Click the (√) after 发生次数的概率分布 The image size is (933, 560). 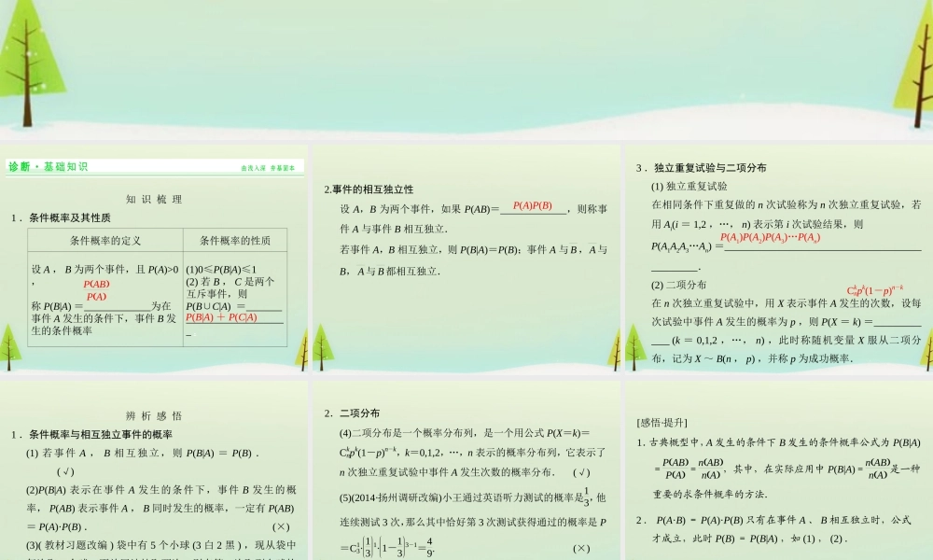tap(581, 472)
